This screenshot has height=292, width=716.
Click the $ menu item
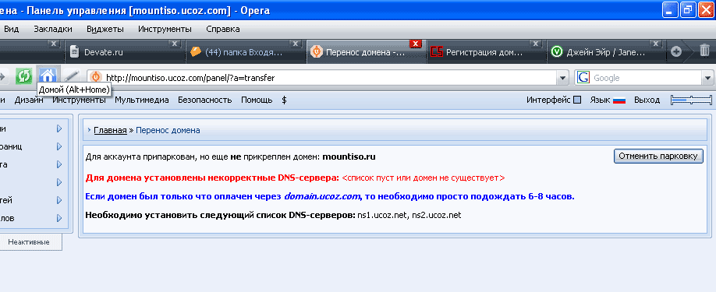coord(285,100)
